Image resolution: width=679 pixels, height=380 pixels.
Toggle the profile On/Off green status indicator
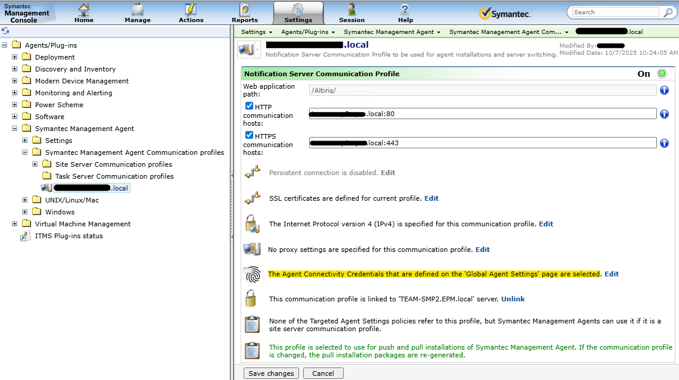point(662,74)
